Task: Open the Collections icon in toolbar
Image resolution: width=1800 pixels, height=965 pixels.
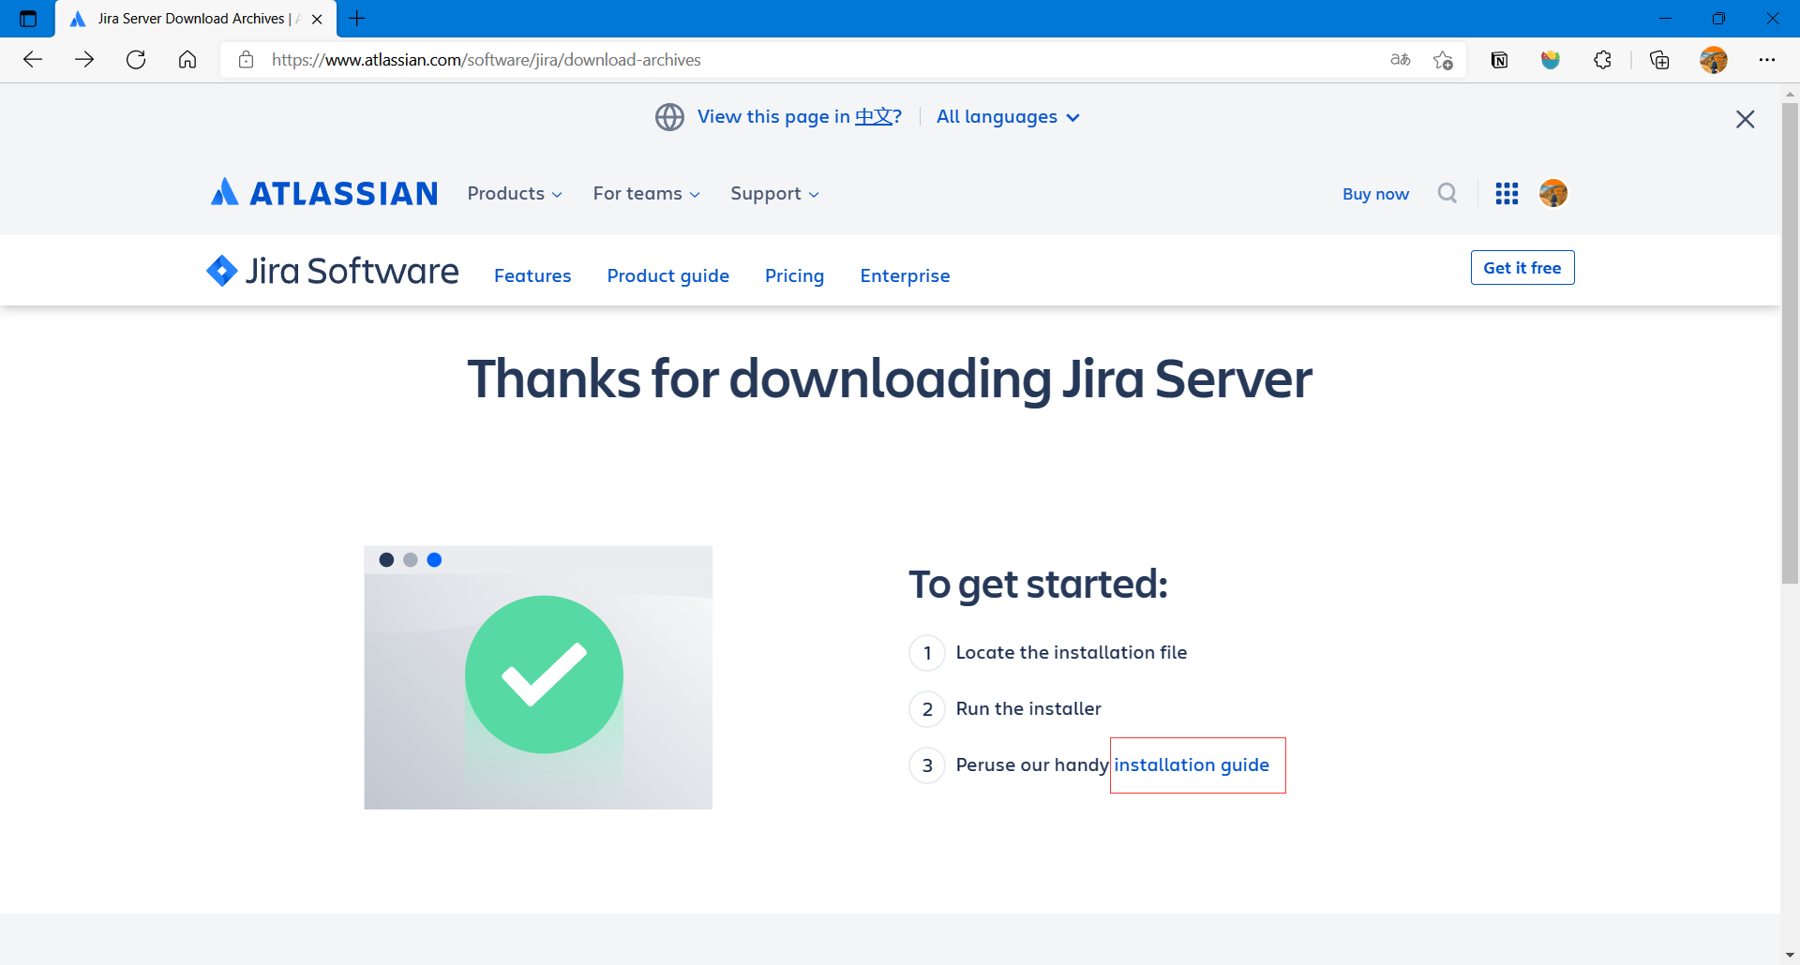Action: click(x=1659, y=60)
